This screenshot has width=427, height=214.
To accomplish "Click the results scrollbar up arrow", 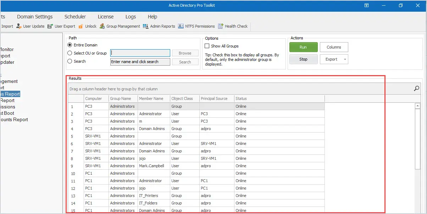I will [417, 106].
